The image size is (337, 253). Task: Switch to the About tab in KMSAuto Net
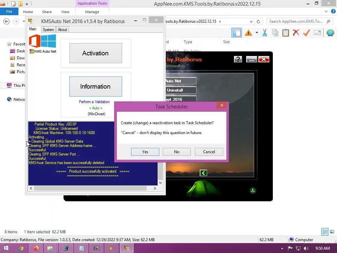(62, 29)
